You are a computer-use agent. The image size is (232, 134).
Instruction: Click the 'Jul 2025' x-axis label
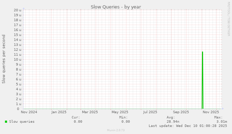tap(150, 112)
